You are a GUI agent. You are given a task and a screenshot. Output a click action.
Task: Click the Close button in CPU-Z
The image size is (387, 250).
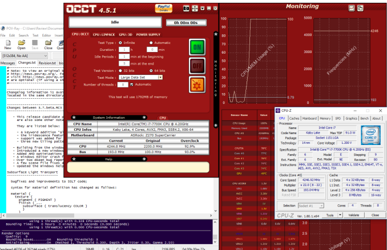click(375, 215)
